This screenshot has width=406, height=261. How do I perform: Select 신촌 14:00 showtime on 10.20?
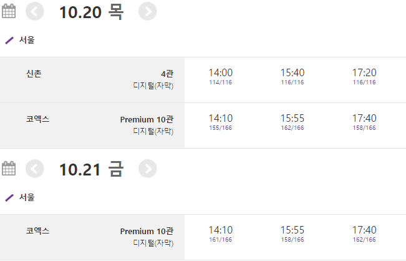point(221,76)
